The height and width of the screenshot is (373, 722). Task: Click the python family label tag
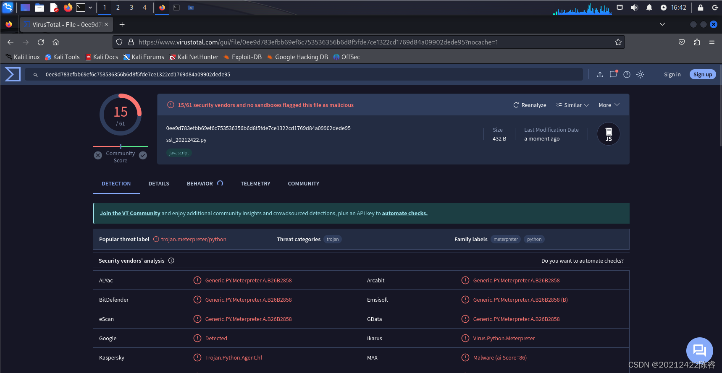[534, 239]
